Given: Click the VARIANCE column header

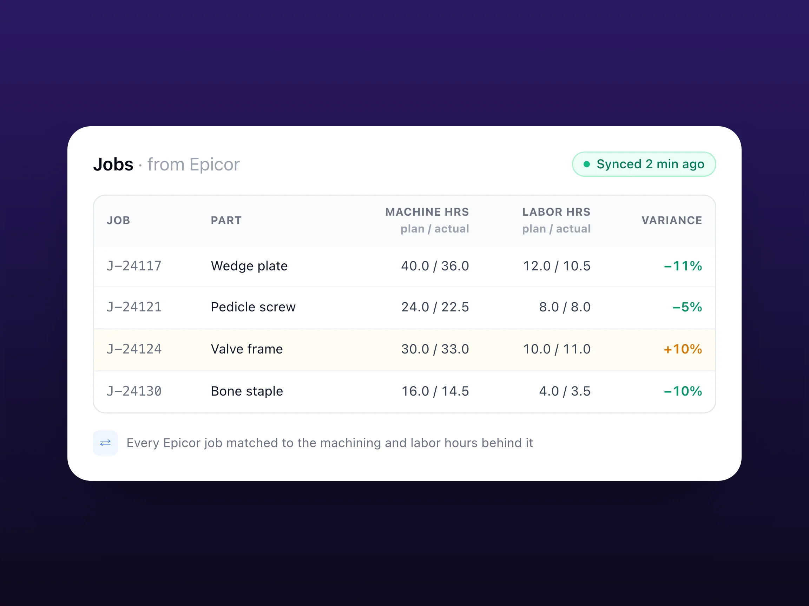Looking at the screenshot, I should 672,220.
